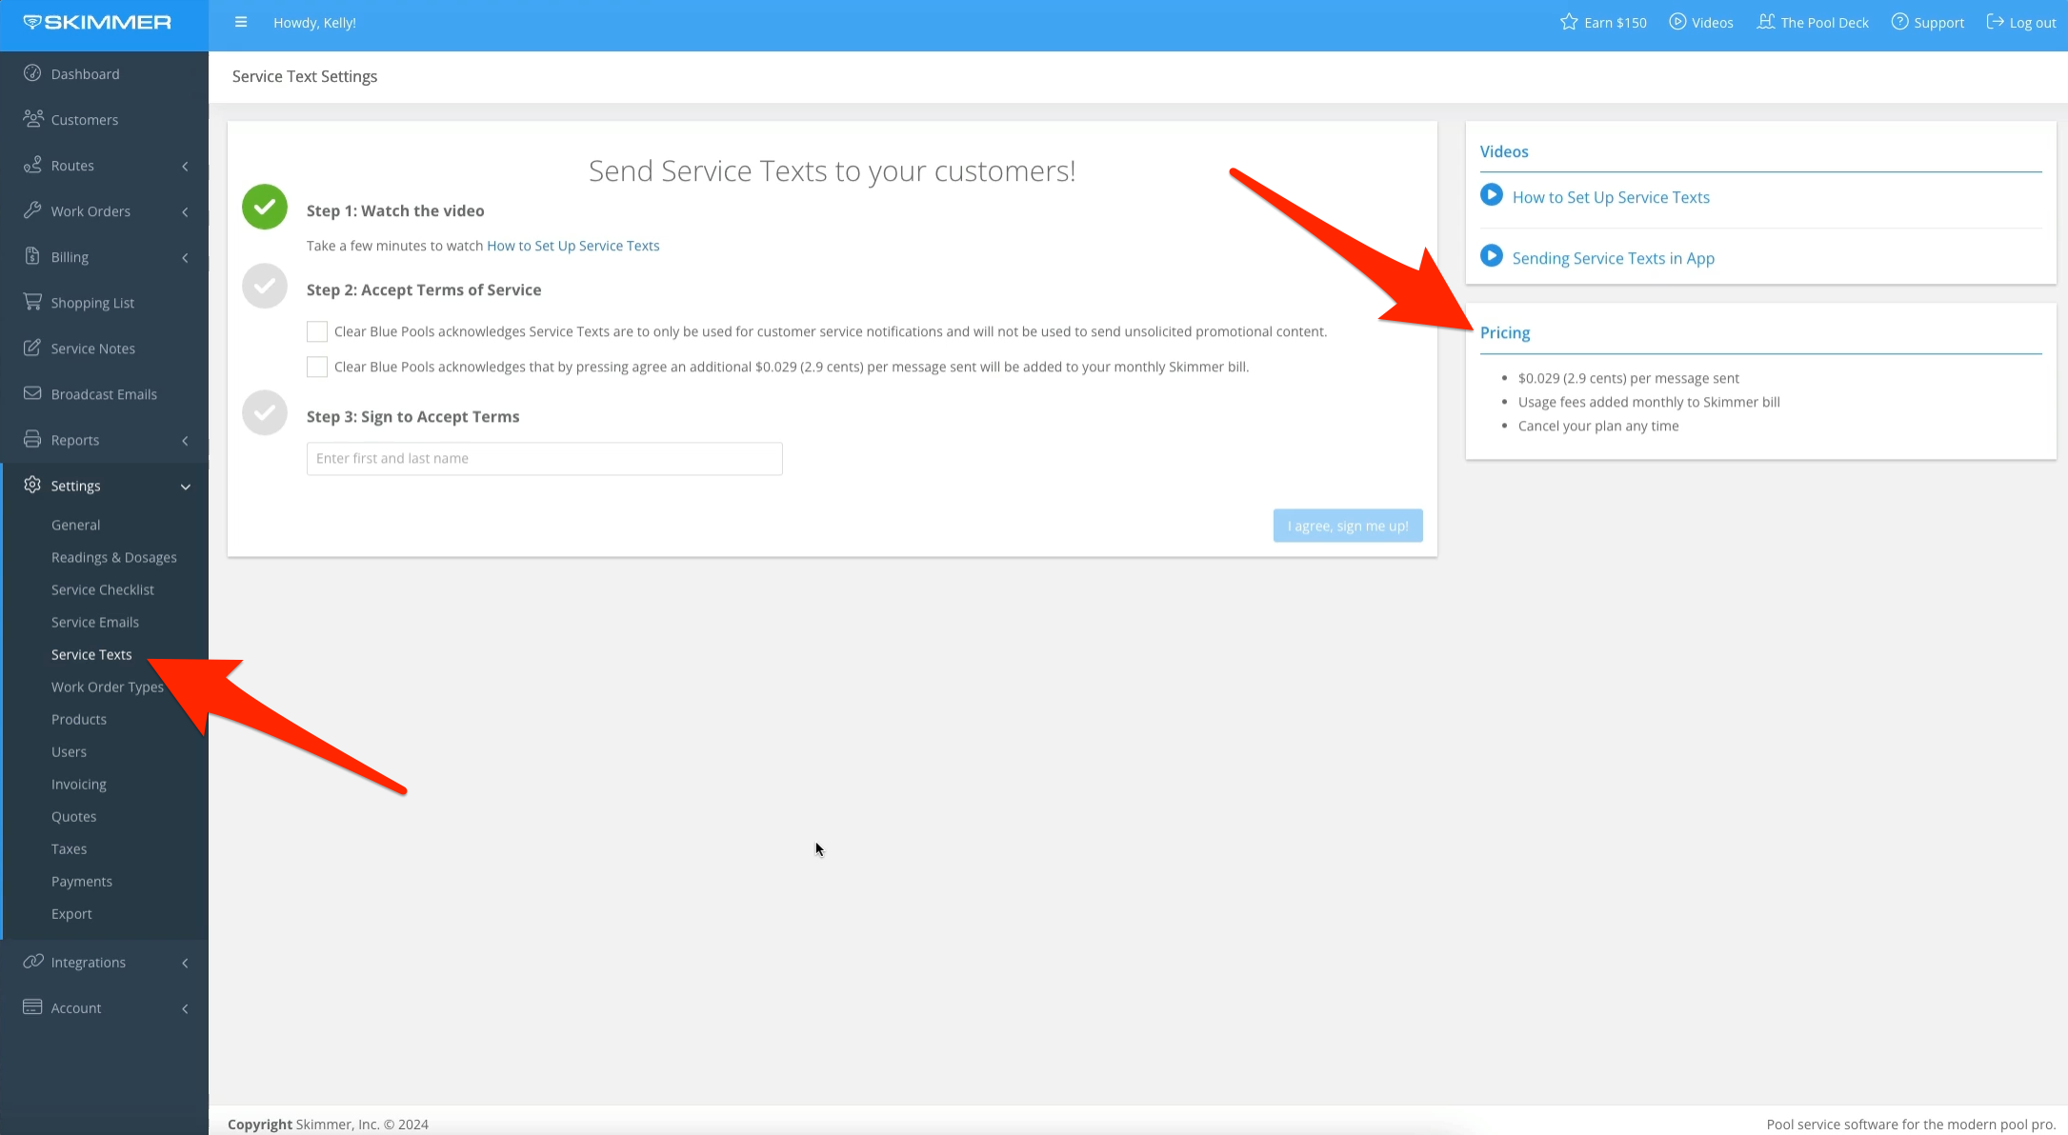
Task: Expand the Reports sidebar section
Action: pyautogui.click(x=75, y=439)
